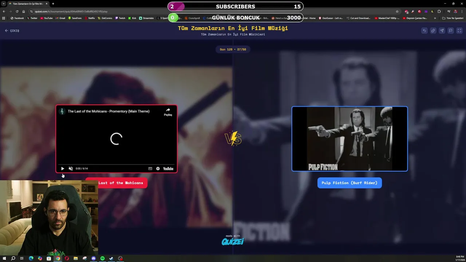Toggle subtitles in the YouTube player

[150, 168]
